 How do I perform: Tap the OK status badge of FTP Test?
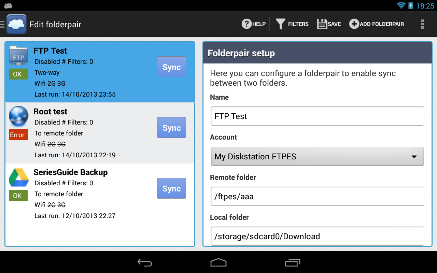(18, 74)
